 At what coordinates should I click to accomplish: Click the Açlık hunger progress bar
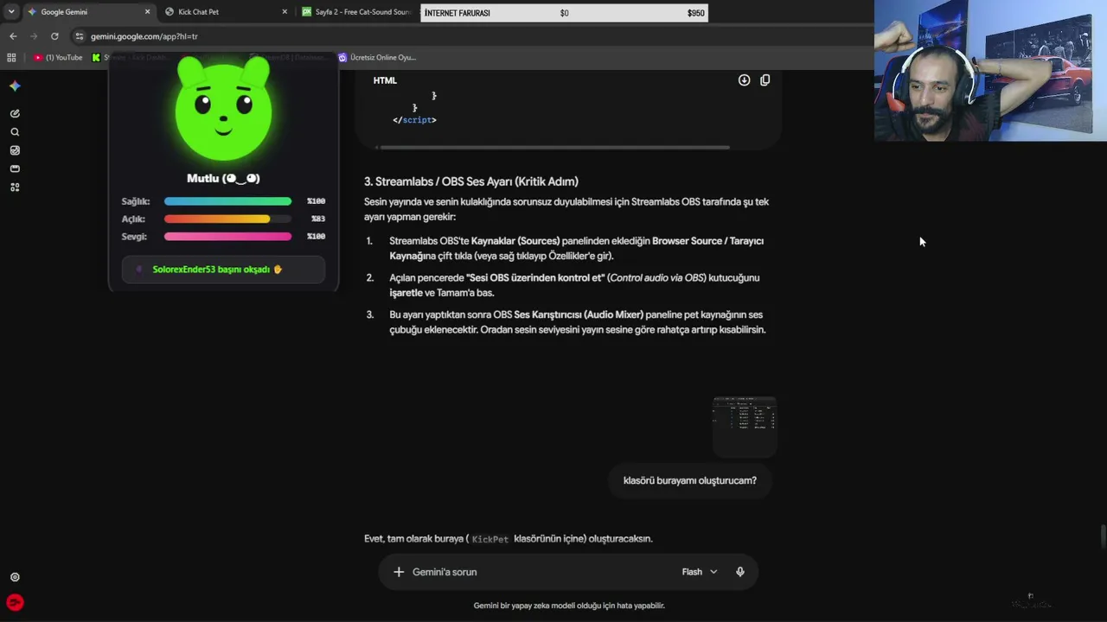227,219
